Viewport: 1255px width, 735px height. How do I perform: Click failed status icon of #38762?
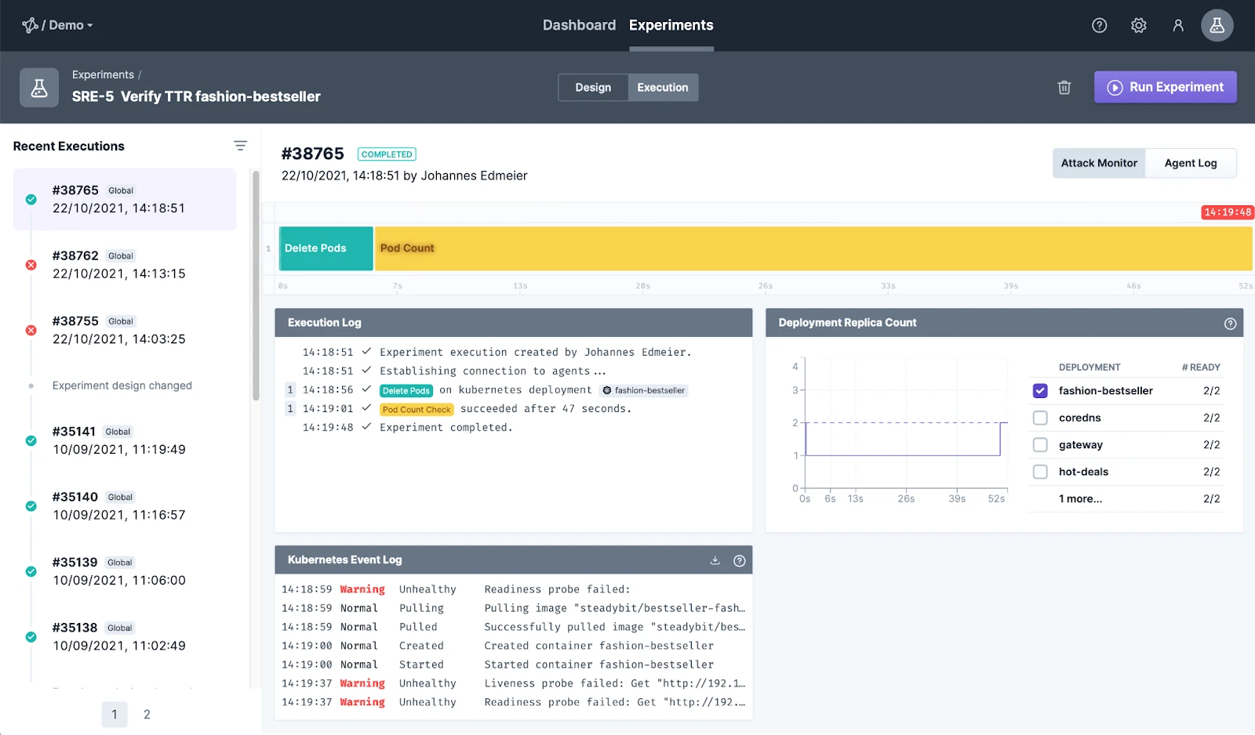[31, 265]
